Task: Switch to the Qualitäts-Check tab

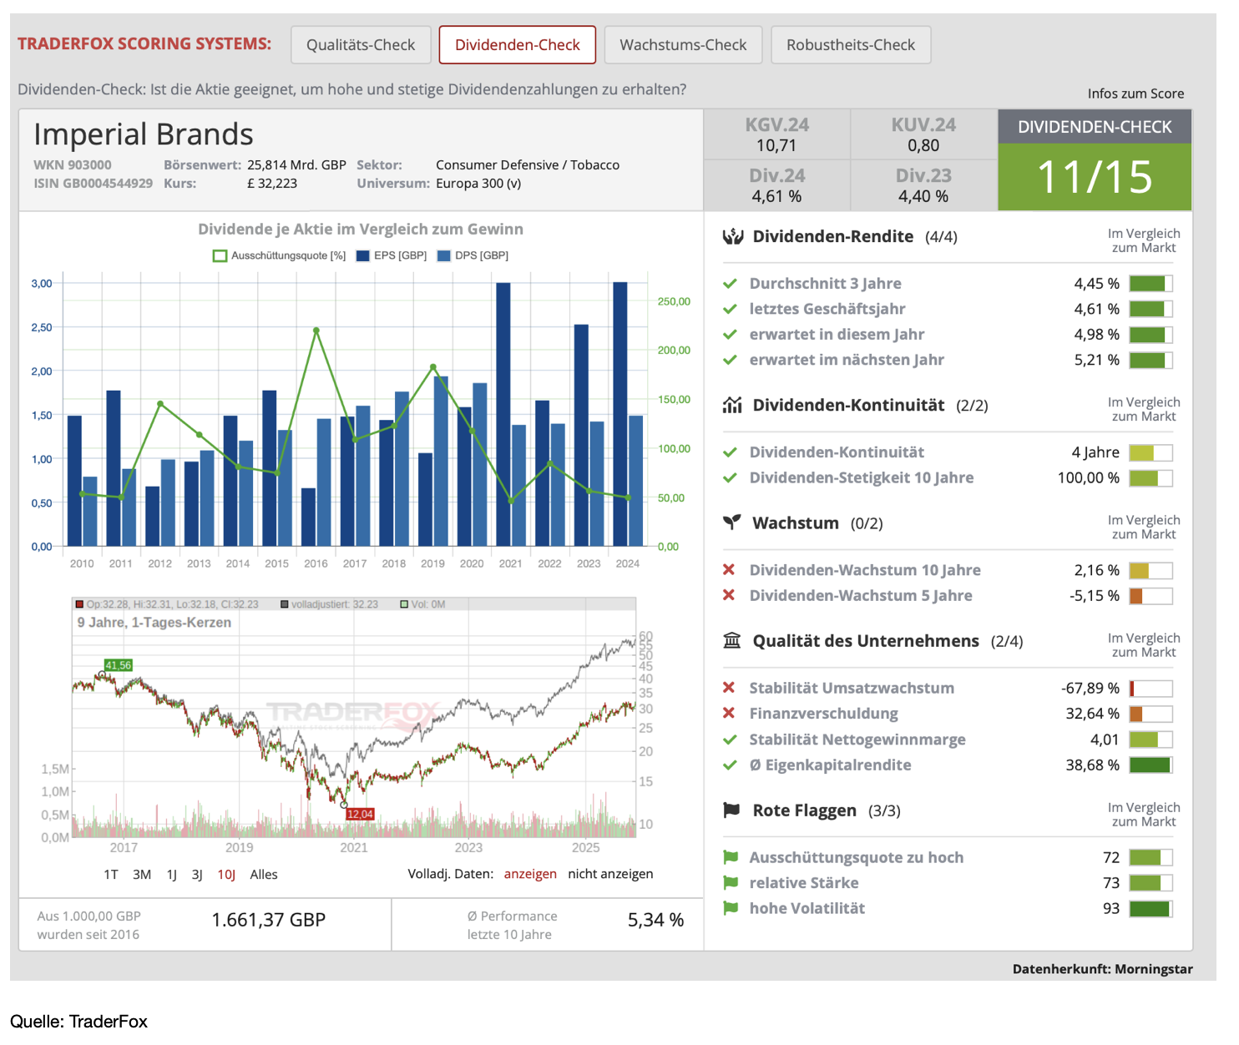Action: [x=360, y=45]
